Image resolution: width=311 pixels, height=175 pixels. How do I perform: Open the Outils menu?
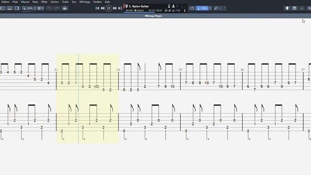click(65, 2)
